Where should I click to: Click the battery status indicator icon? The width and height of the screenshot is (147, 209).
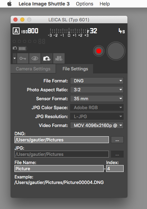coord(23,48)
